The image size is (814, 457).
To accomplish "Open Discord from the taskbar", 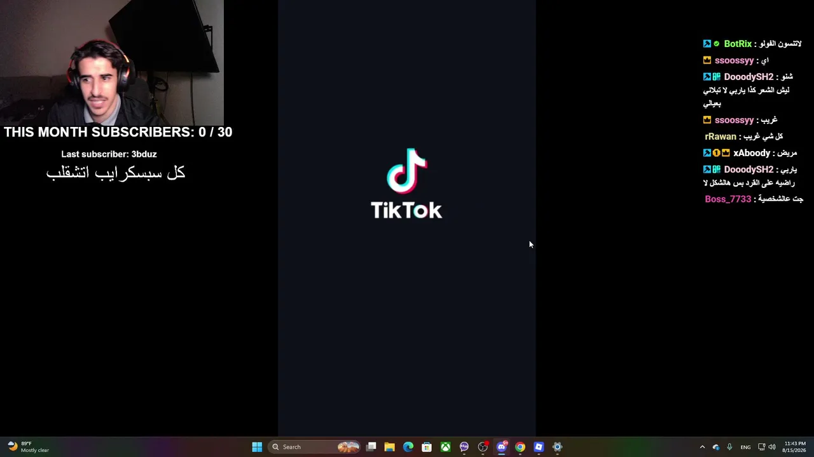I will (502, 447).
